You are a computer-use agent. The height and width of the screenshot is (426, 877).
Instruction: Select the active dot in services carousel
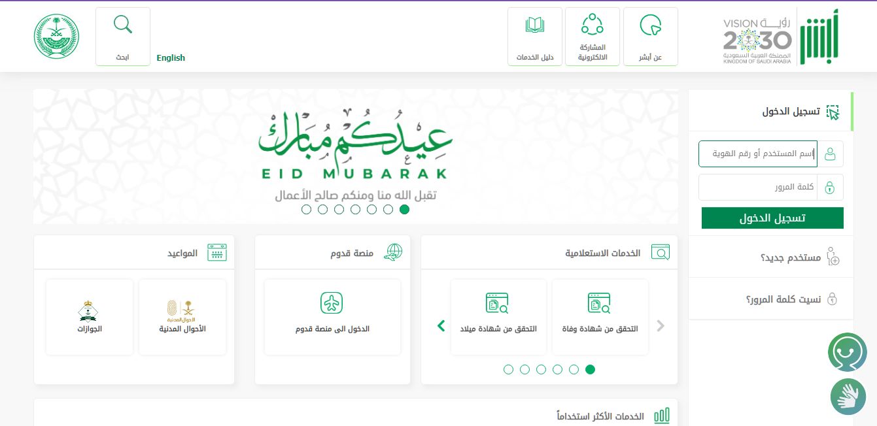[x=590, y=369]
